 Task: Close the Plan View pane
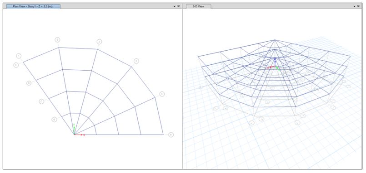pos(179,6)
